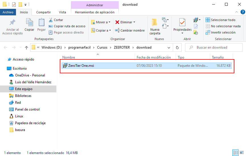Click the Nueva carpeta folder icon
The width and height of the screenshot is (246, 156).
(155, 22)
